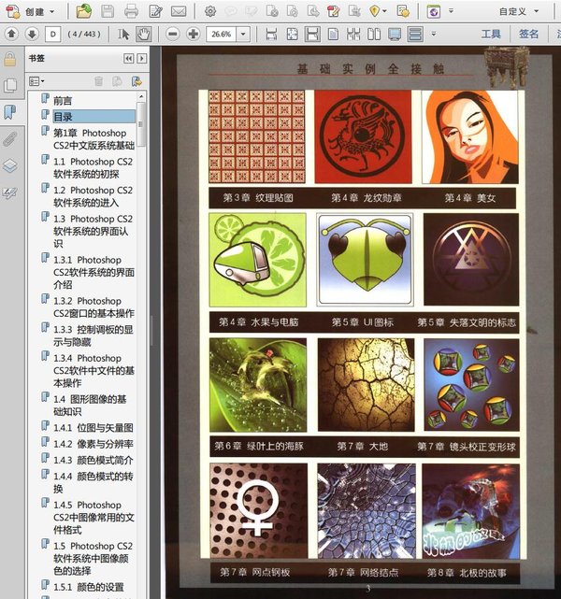Open the 工具 panel tab
The image size is (561, 599).
pos(491,34)
